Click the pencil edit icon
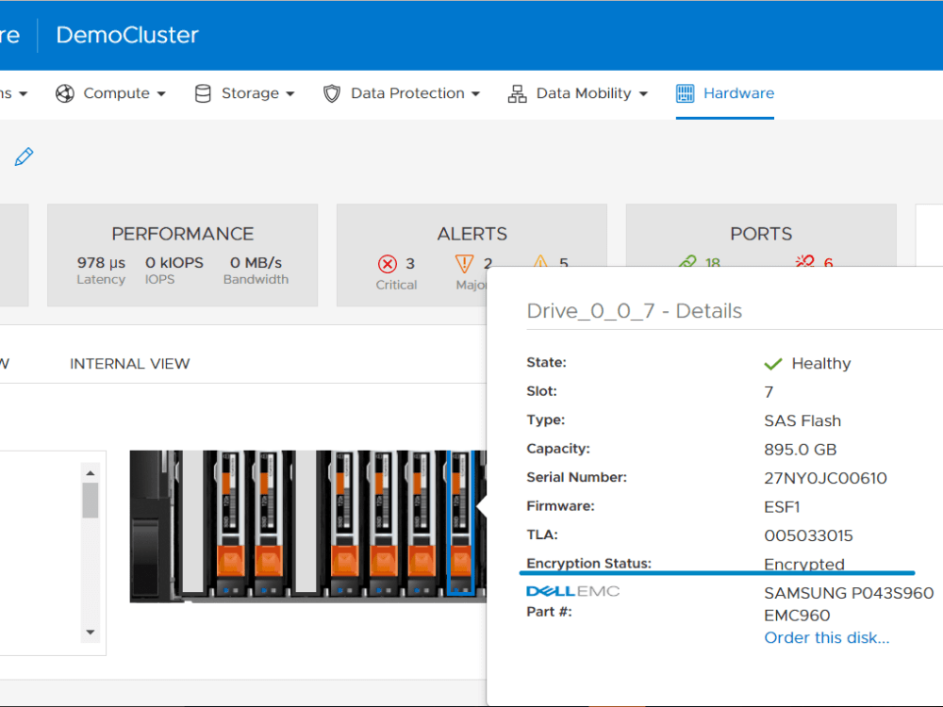Image resolution: width=943 pixels, height=707 pixels. (x=25, y=156)
